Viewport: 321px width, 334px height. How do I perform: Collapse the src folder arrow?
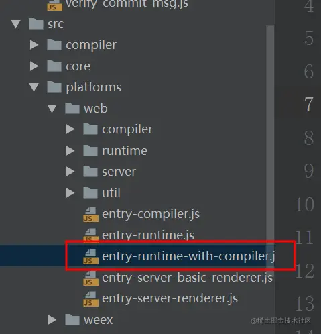click(16, 24)
